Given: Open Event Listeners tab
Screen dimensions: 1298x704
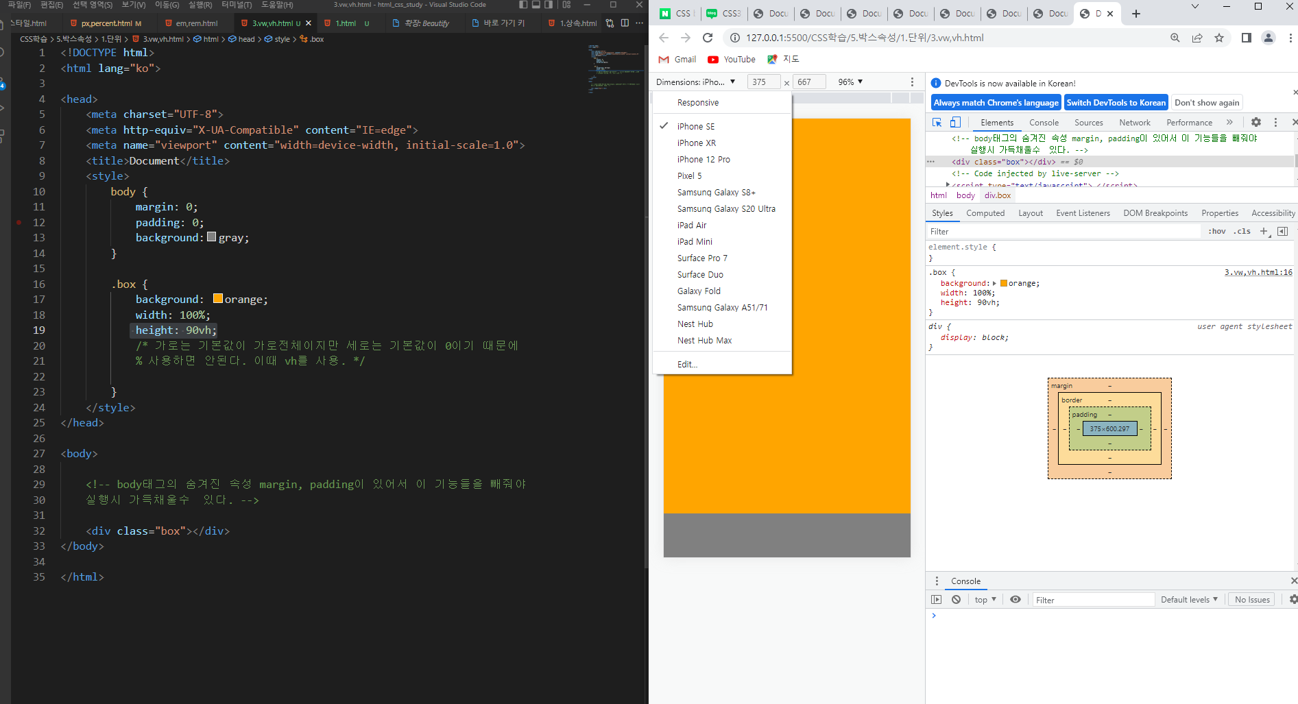Looking at the screenshot, I should click(1083, 213).
